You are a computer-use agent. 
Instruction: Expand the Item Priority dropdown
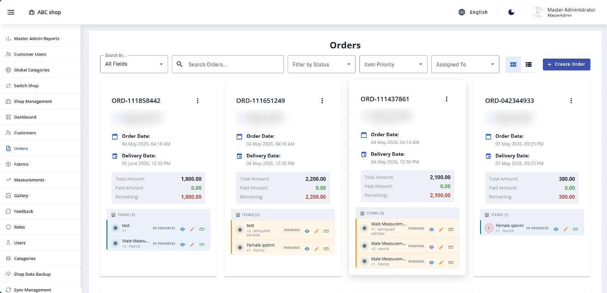[x=393, y=64]
